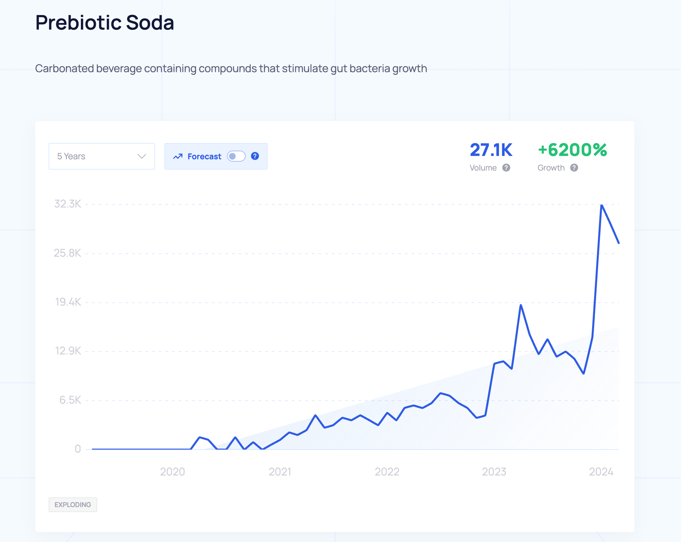Click the 2022 x-axis label
This screenshot has width=681, height=542.
click(387, 472)
